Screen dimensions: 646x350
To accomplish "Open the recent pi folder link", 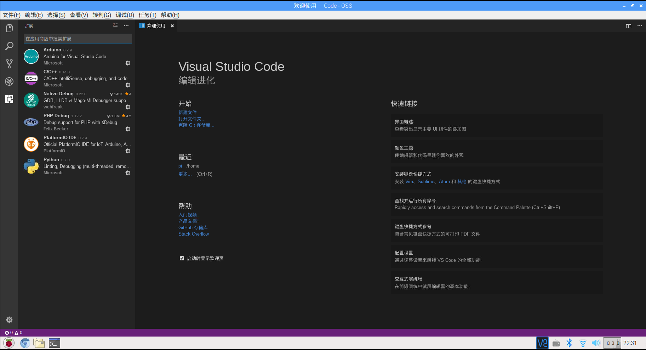I will pos(180,166).
